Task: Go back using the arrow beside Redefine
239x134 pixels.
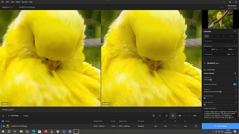Action: point(205,63)
